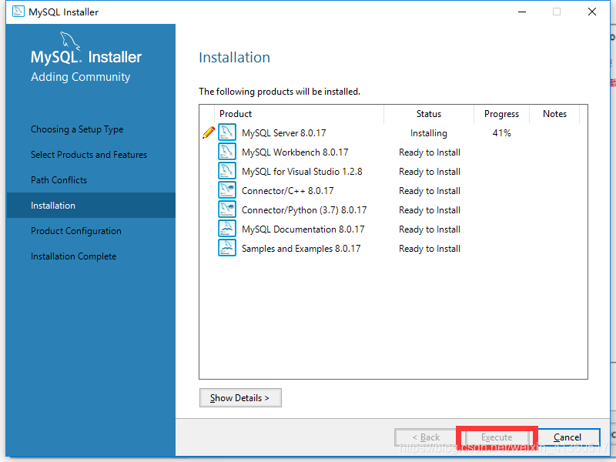Select the MySQL Workbench 8.0.17 row text
616x462 pixels.
295,152
